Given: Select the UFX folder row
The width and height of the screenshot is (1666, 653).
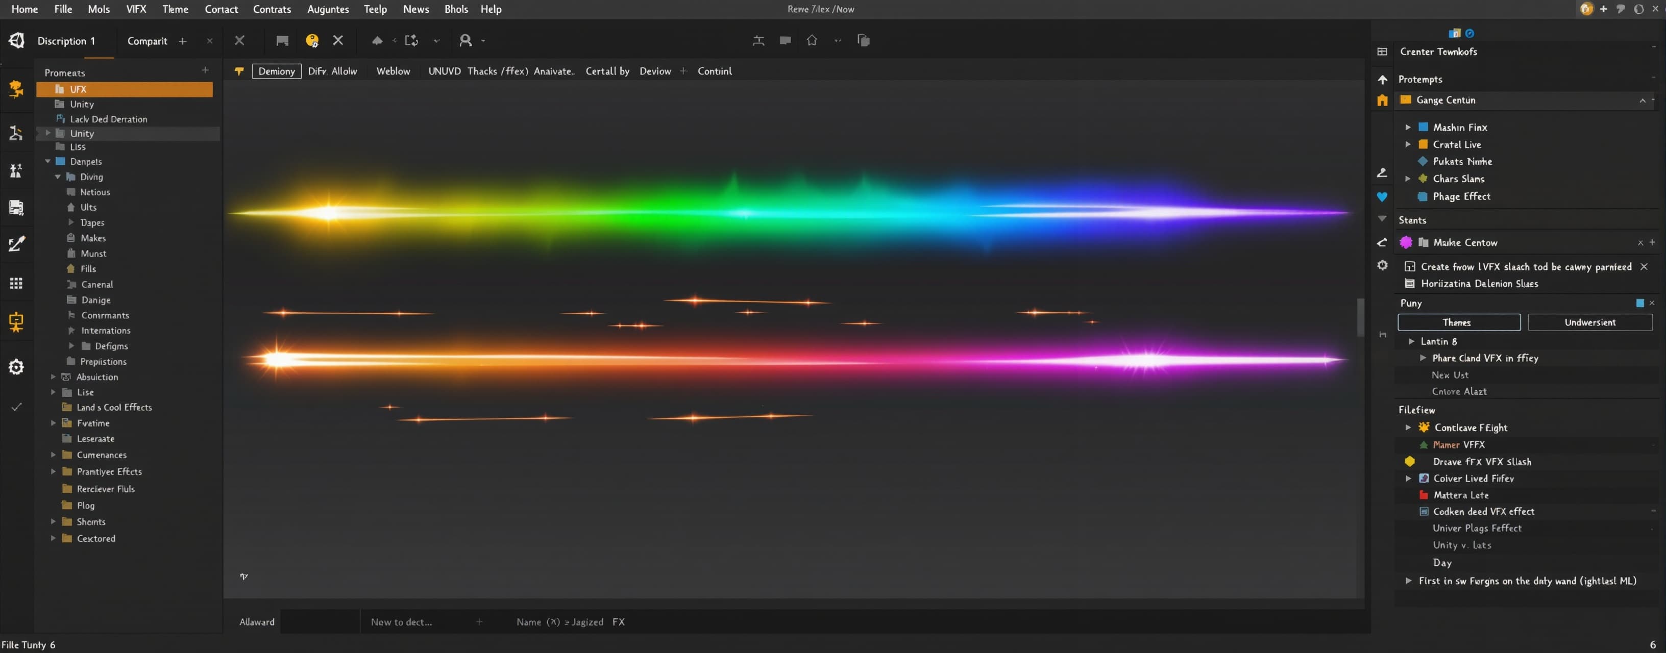Looking at the screenshot, I should click(124, 89).
